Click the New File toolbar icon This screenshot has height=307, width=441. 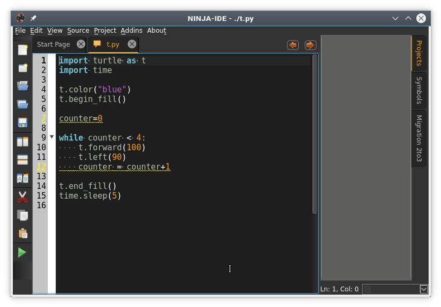coord(22,50)
